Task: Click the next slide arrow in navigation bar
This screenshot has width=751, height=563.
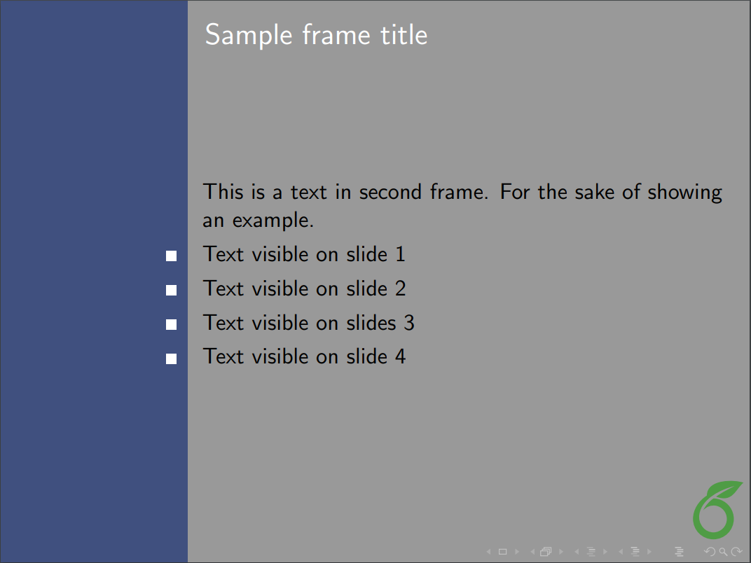Action: [x=517, y=552]
